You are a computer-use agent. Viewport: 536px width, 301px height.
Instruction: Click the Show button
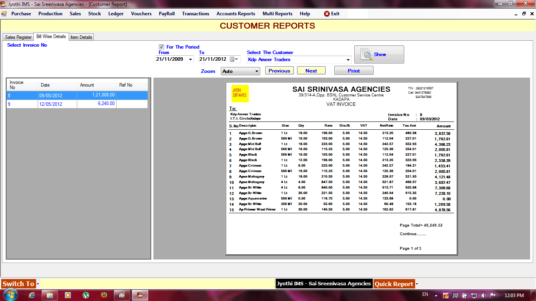point(379,54)
